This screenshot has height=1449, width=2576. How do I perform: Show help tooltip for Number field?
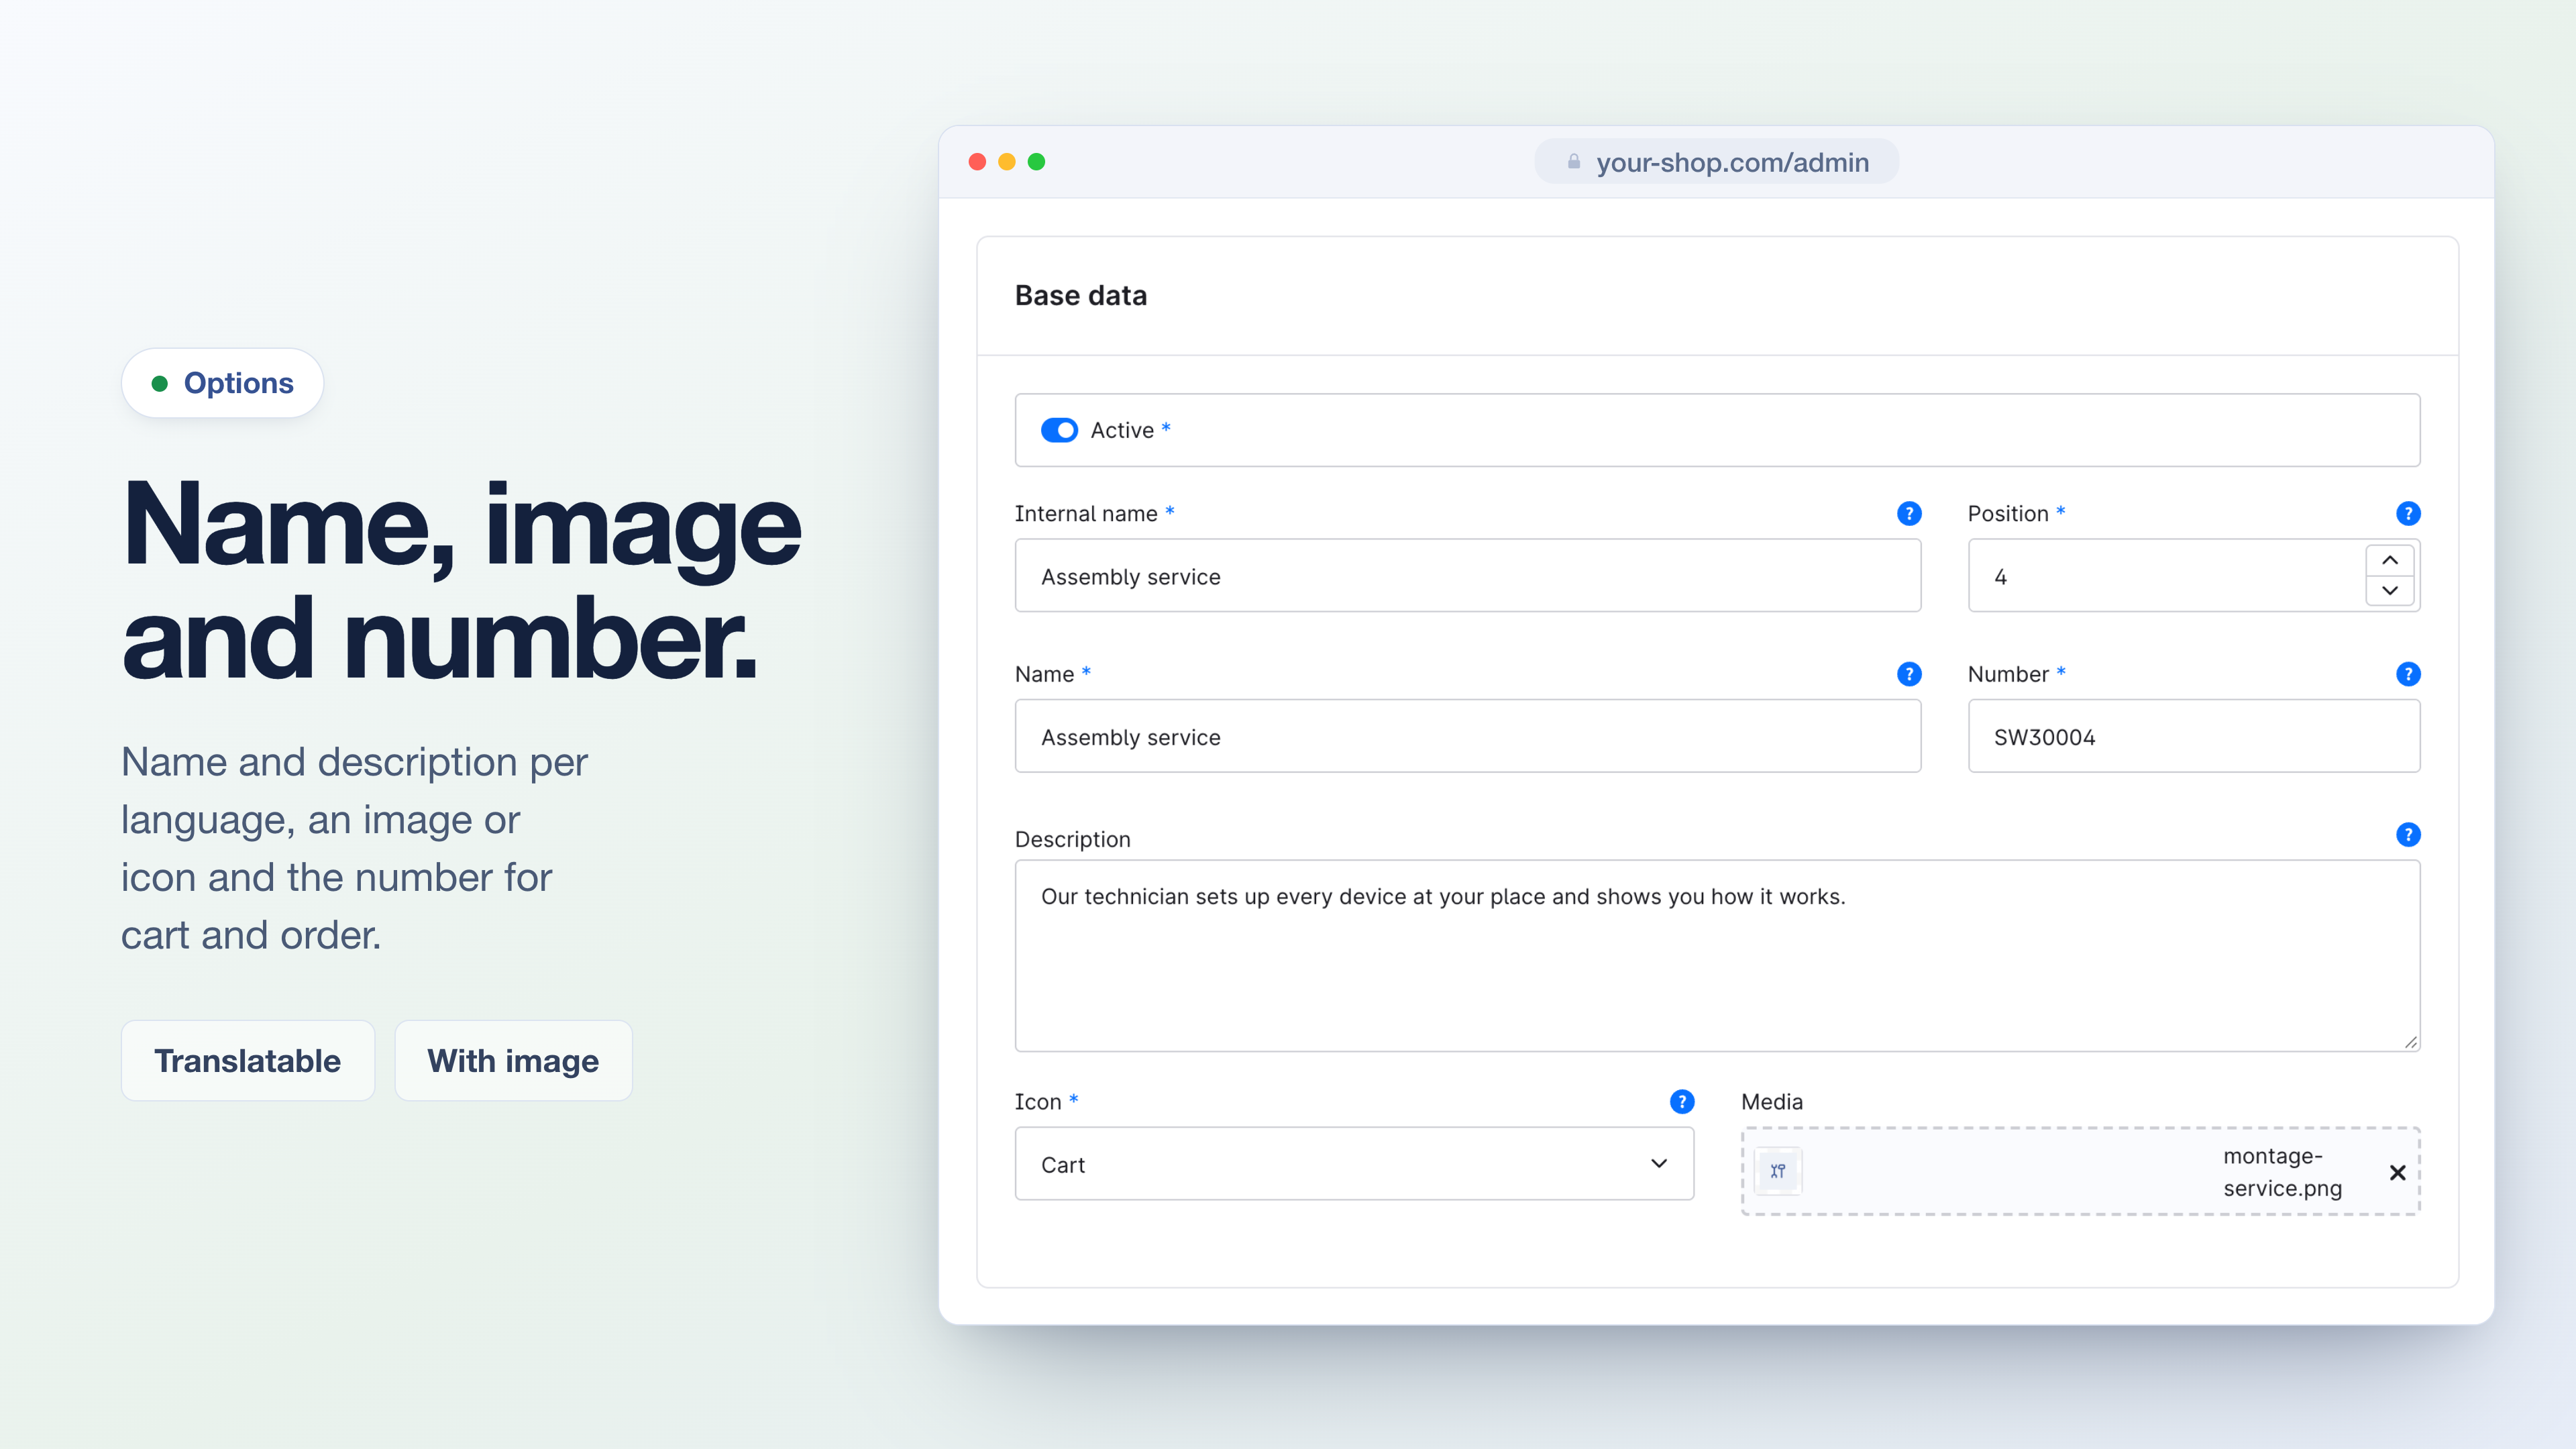2408,674
